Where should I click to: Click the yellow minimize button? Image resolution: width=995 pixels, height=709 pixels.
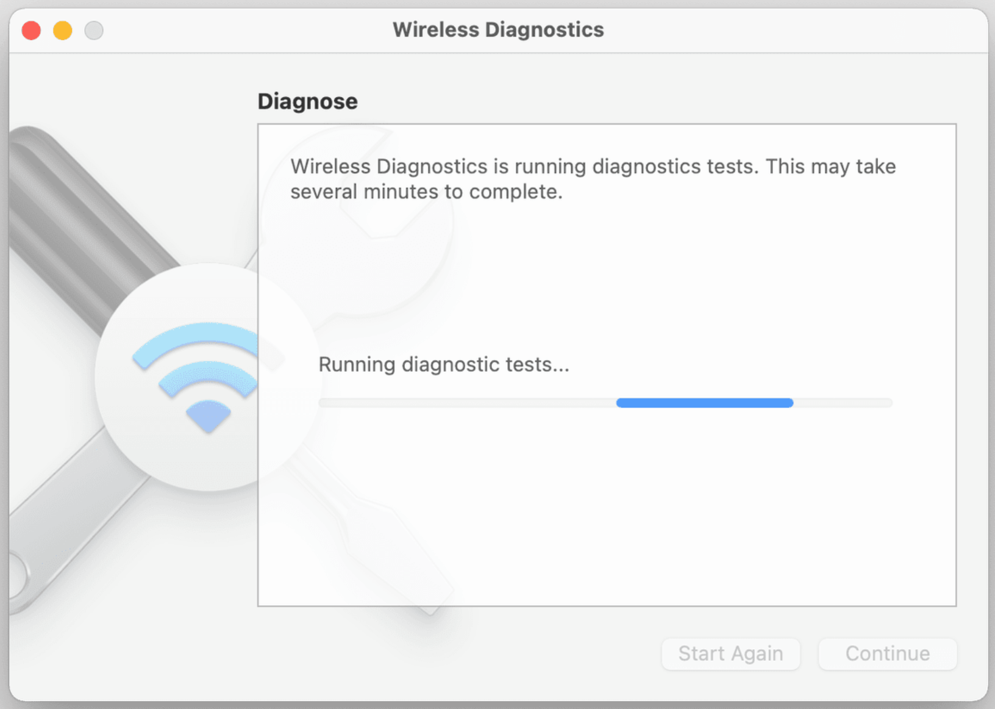pyautogui.click(x=62, y=30)
